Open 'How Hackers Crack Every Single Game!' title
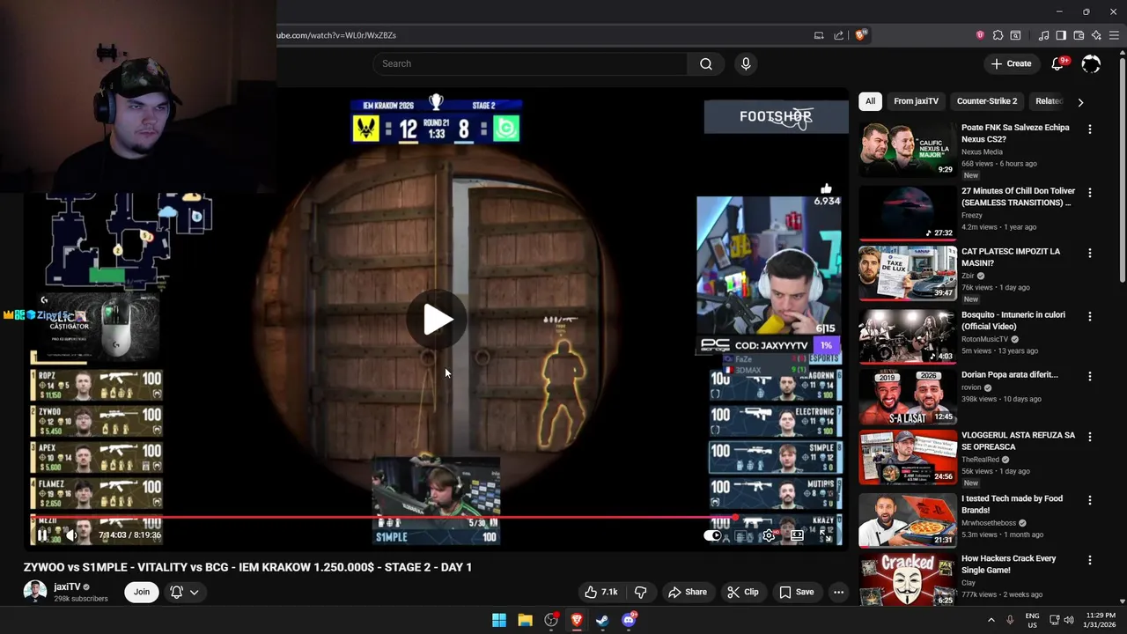 [1009, 564]
